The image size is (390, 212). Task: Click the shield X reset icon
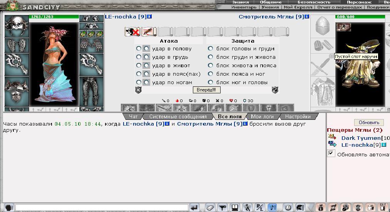point(138,90)
